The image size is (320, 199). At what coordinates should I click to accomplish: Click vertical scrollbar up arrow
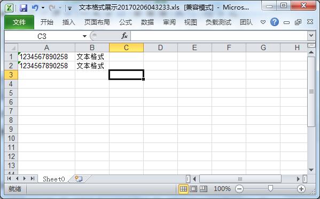[x=311, y=52]
